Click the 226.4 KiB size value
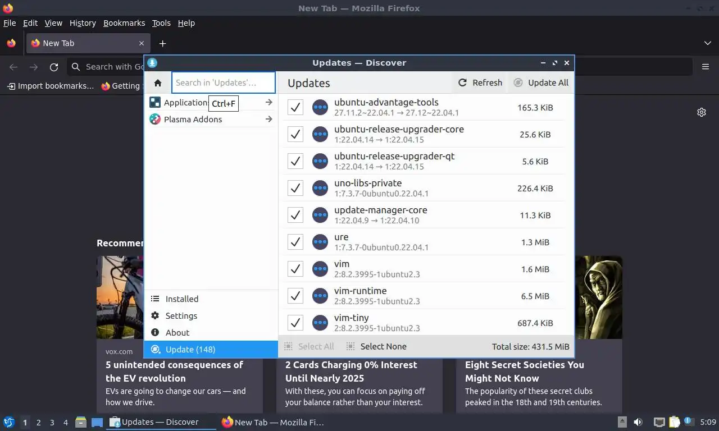 535,188
